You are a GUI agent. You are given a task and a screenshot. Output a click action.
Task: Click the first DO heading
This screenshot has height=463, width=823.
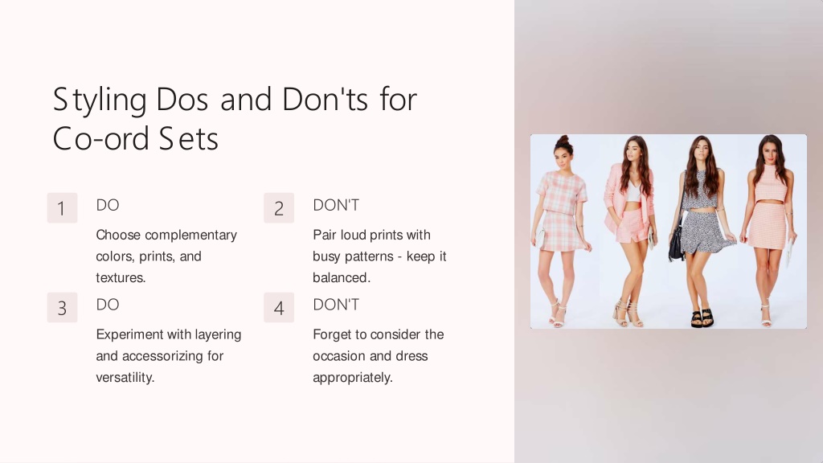point(108,205)
